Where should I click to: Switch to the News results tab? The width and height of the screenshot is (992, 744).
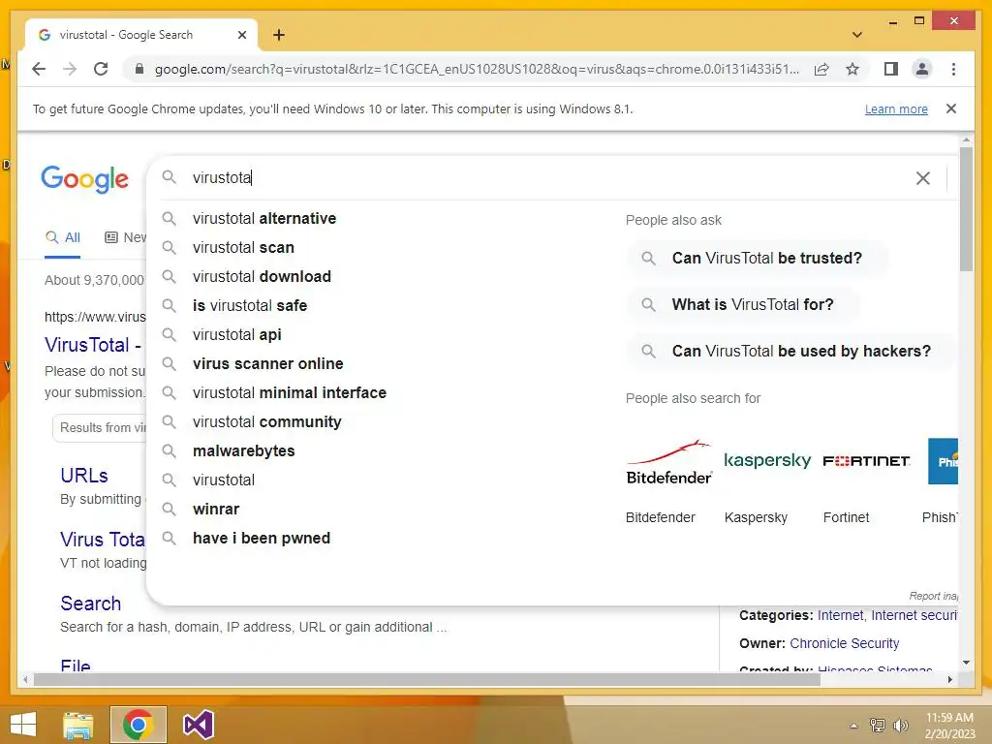pyautogui.click(x=125, y=238)
